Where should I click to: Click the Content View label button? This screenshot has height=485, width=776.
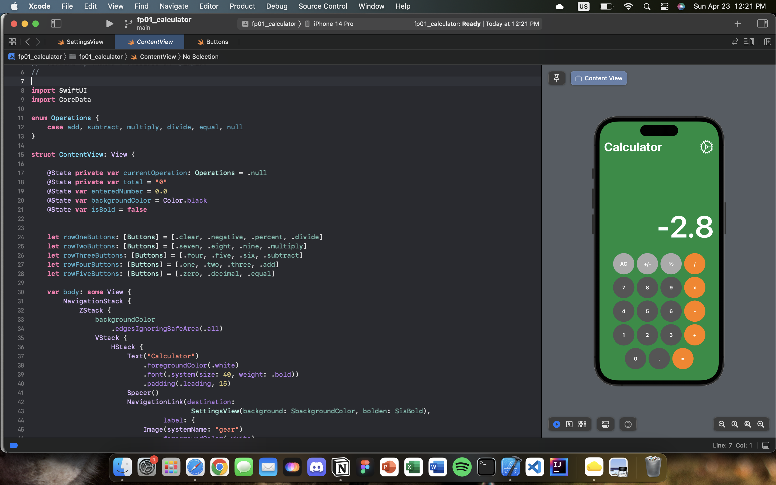click(598, 78)
